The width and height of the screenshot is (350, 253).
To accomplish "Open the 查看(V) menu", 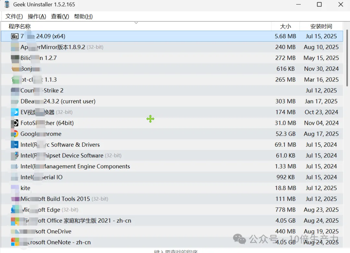I will 60,16.
